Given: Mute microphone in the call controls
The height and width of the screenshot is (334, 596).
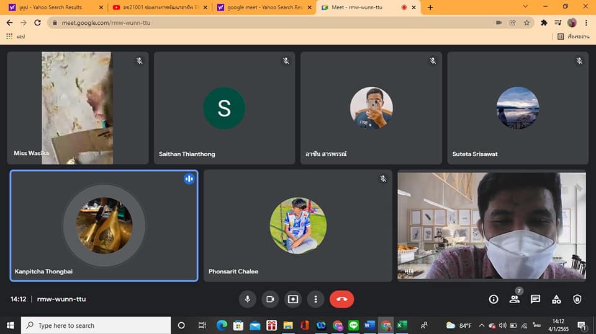Looking at the screenshot, I should [x=247, y=299].
